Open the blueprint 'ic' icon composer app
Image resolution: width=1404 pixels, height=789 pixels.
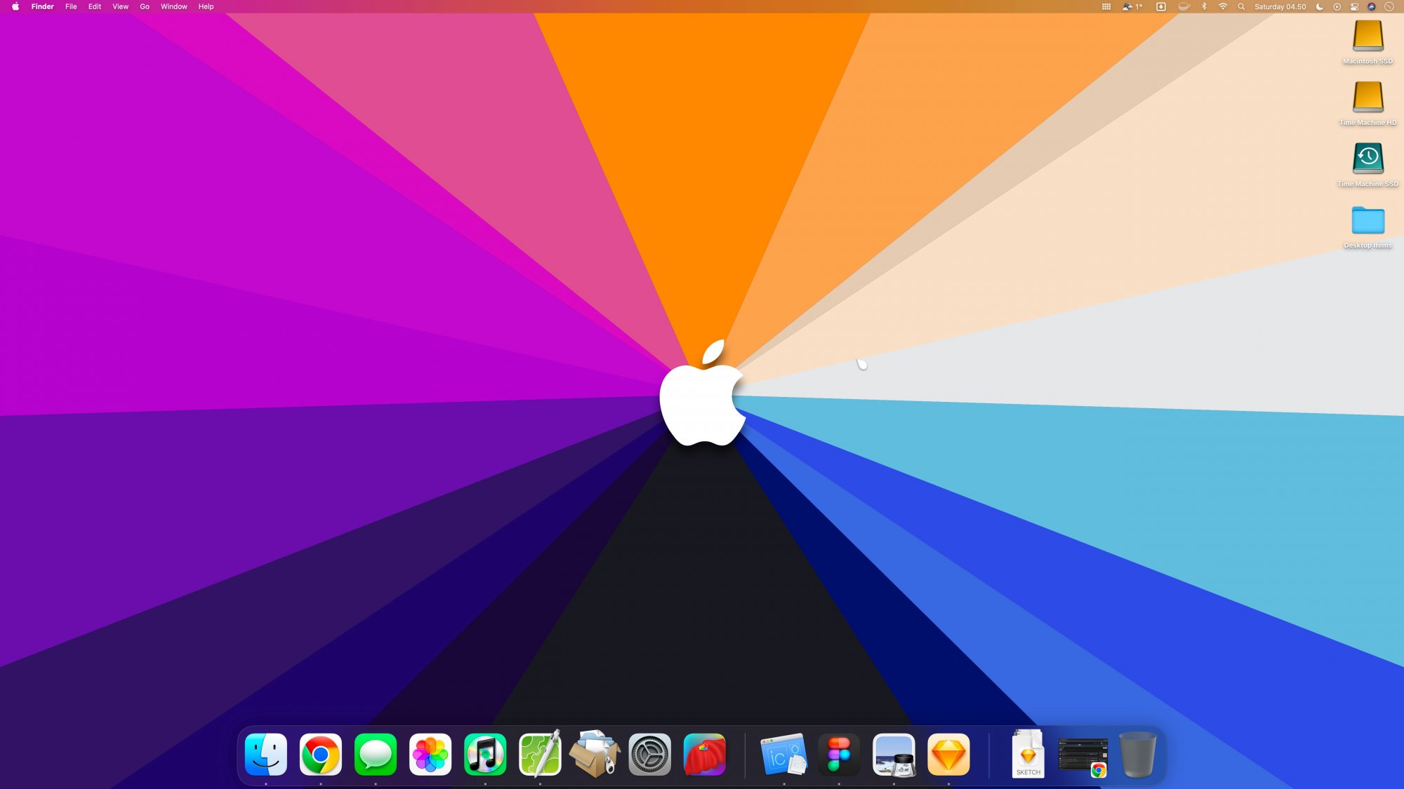[x=784, y=755]
